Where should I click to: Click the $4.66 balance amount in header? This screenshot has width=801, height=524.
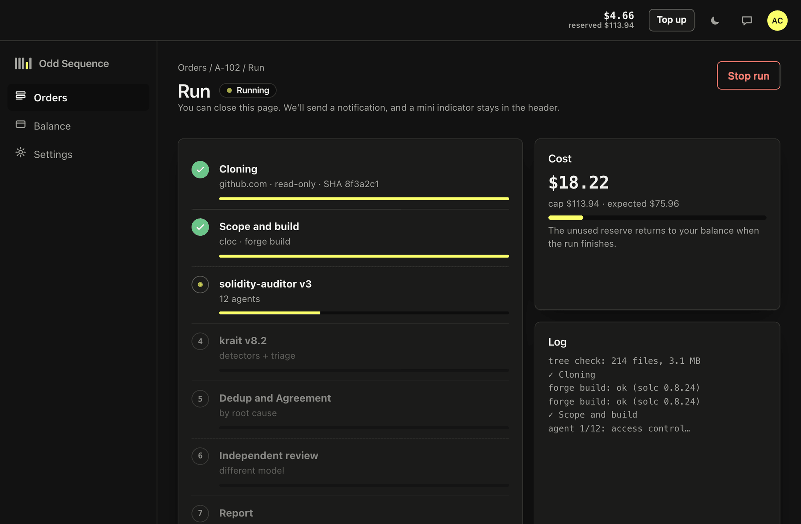[x=619, y=15]
